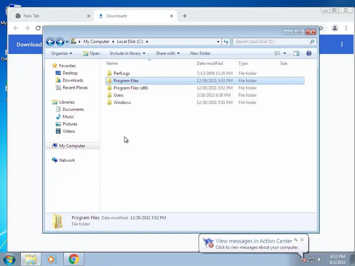Open Chrome's three-dot main menu
Viewport: 355px width, 266px height.
pyautogui.click(x=346, y=28)
